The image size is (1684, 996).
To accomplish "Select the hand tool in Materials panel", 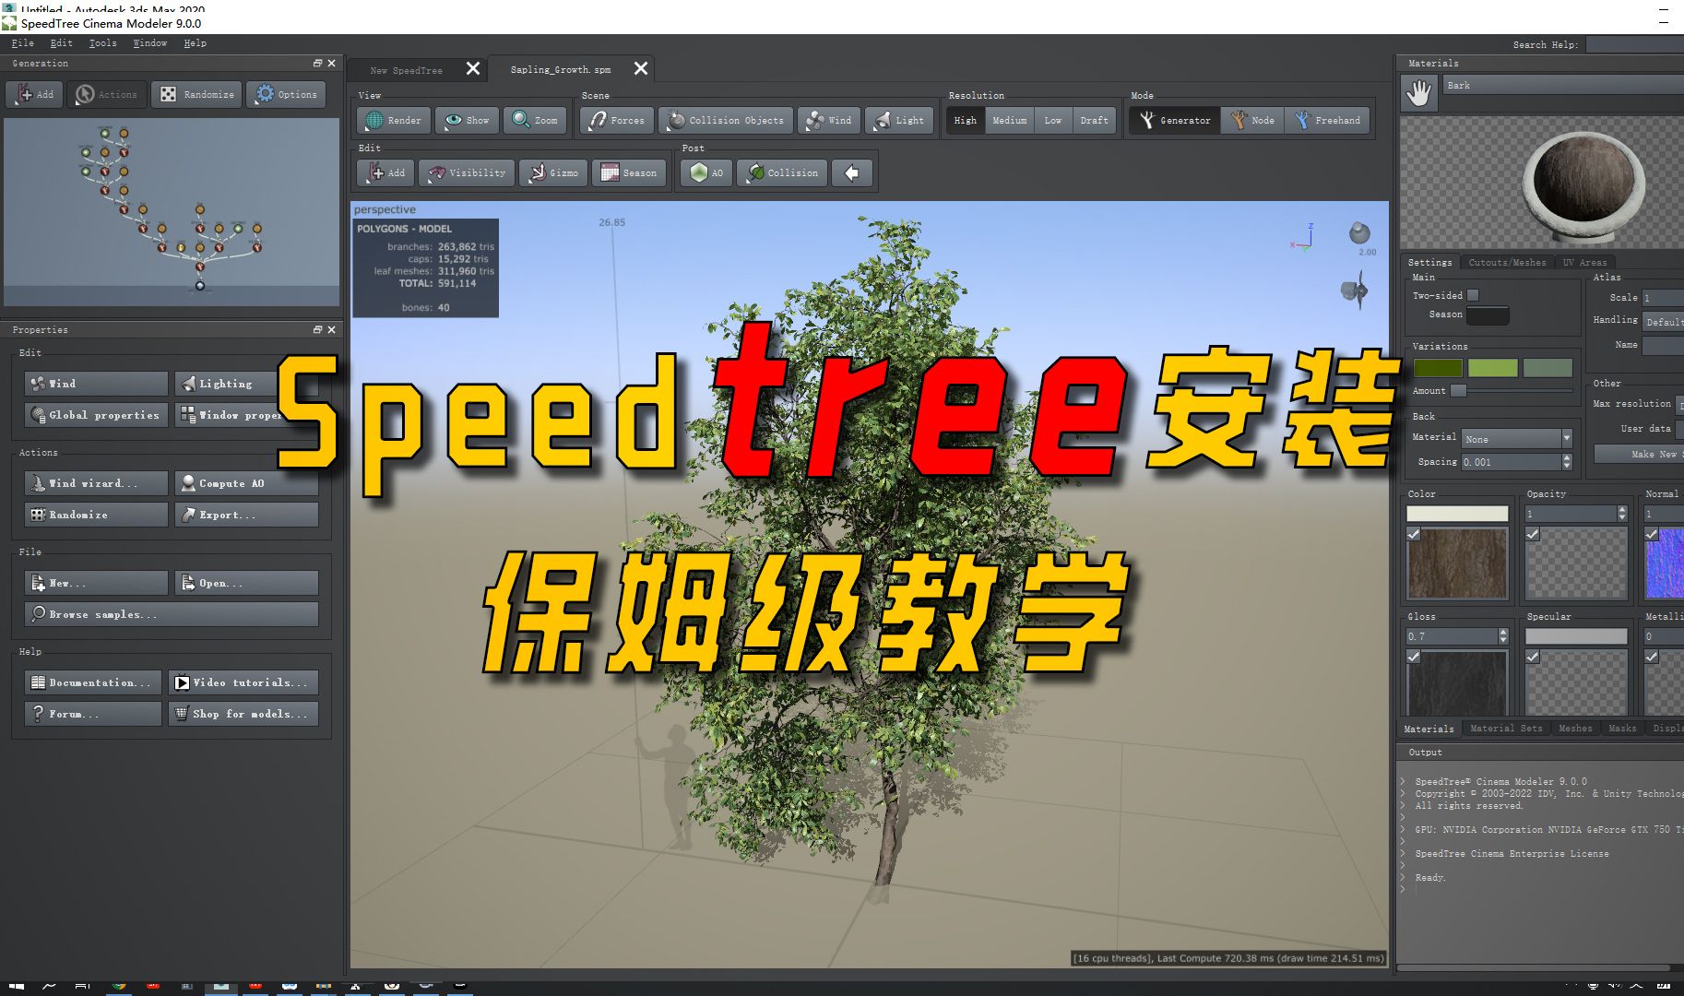I will pyautogui.click(x=1418, y=93).
